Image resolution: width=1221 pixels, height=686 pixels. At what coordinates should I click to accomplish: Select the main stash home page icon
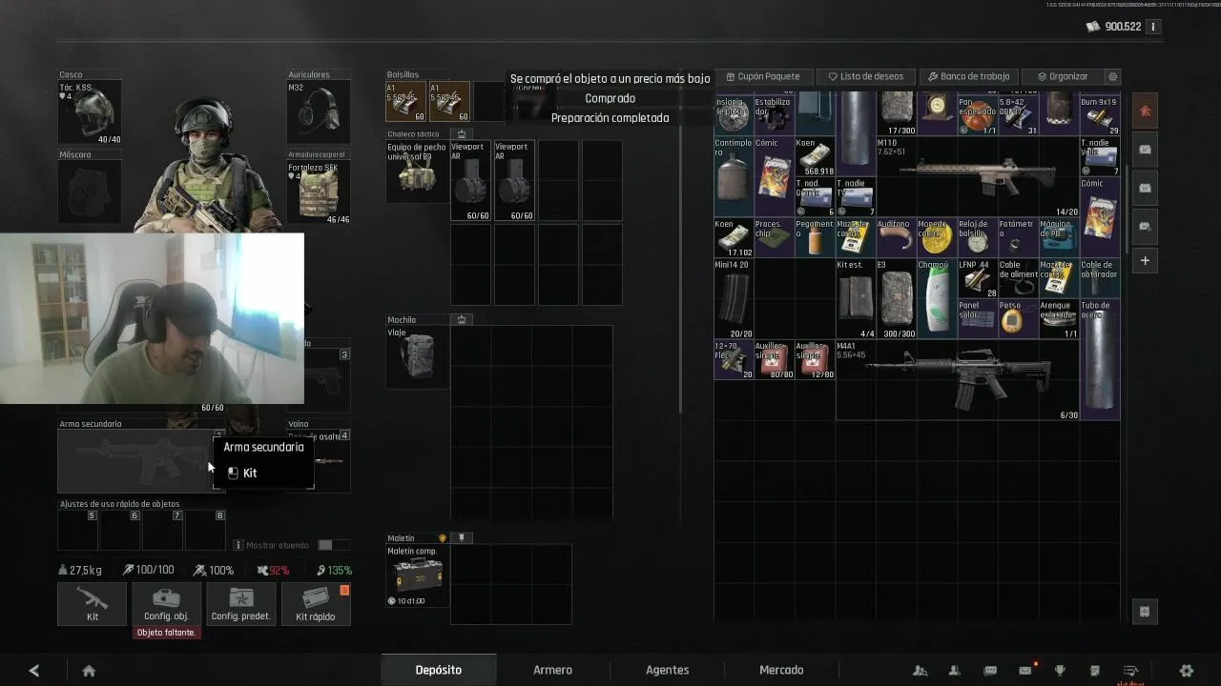1145,111
